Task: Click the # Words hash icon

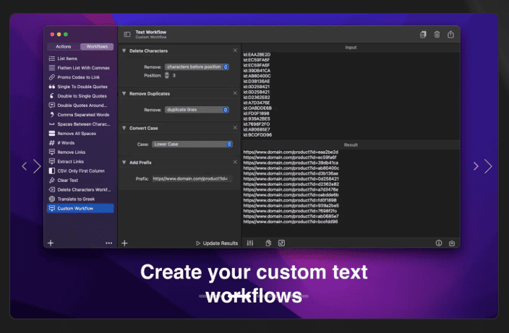Action: click(51, 143)
